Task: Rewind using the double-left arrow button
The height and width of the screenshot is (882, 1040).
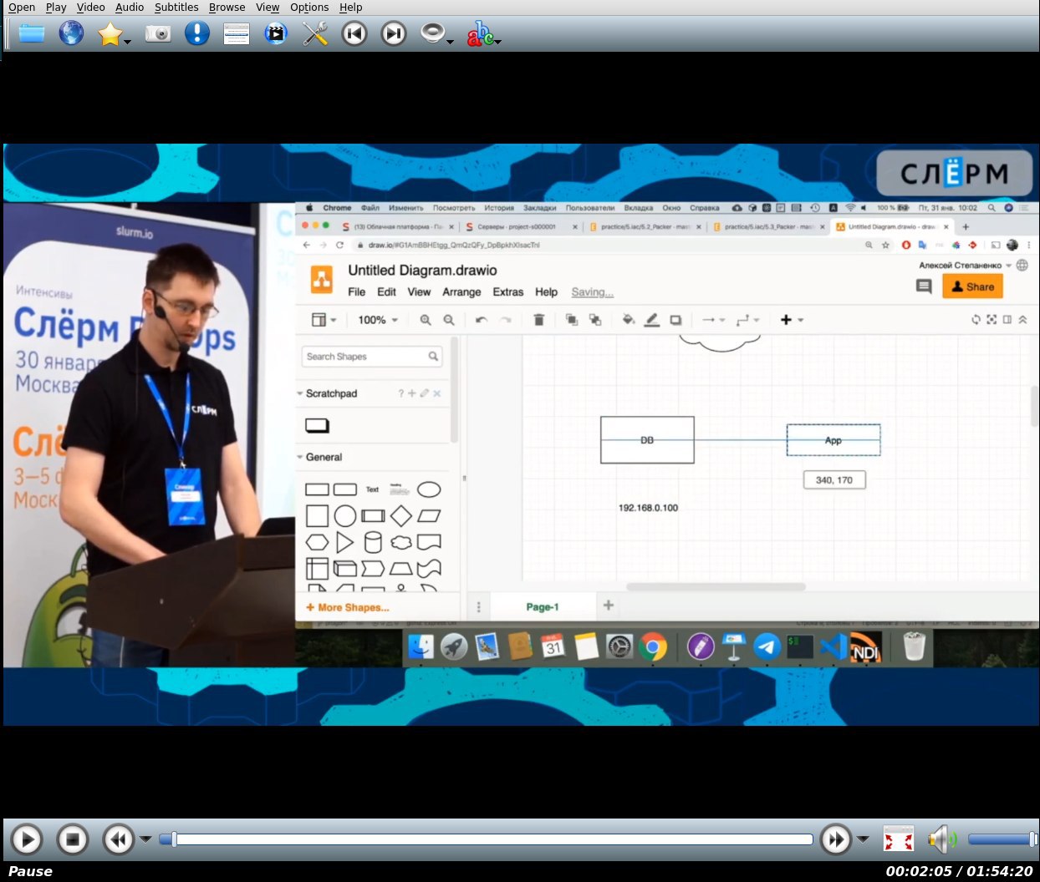Action: pyautogui.click(x=119, y=839)
